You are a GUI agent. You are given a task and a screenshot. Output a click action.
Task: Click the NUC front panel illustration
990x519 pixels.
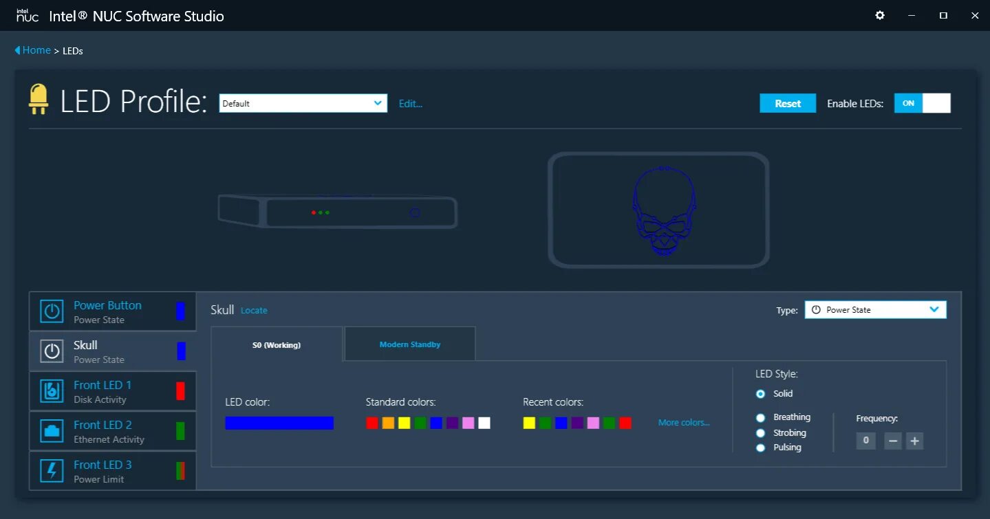[338, 211]
